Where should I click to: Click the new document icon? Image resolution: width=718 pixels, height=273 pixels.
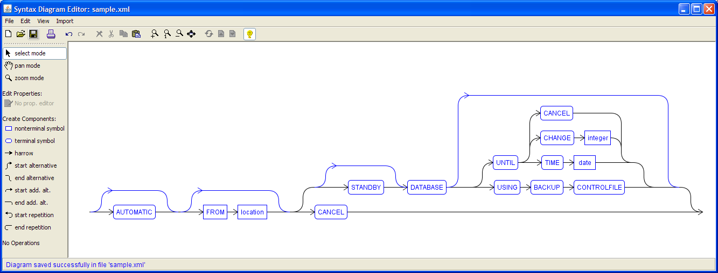tap(8, 34)
